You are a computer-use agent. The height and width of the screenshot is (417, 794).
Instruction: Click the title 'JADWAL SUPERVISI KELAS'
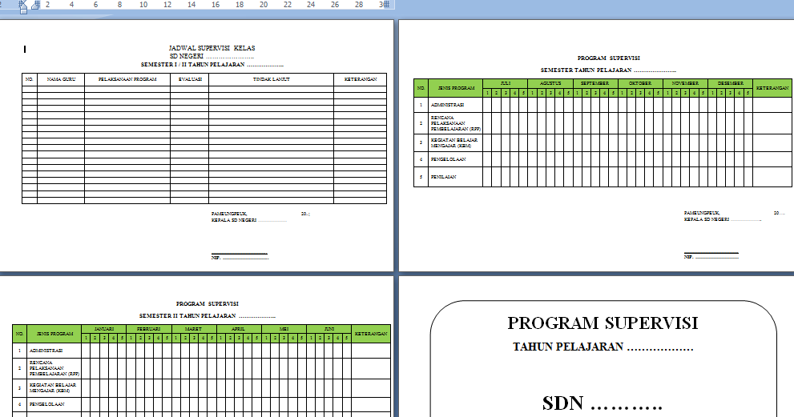[212, 48]
